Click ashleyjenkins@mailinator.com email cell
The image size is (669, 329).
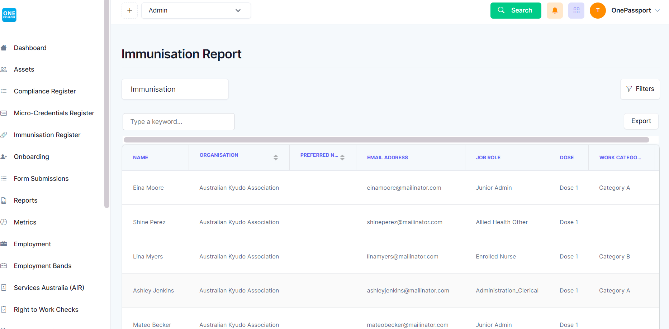pyautogui.click(x=408, y=291)
